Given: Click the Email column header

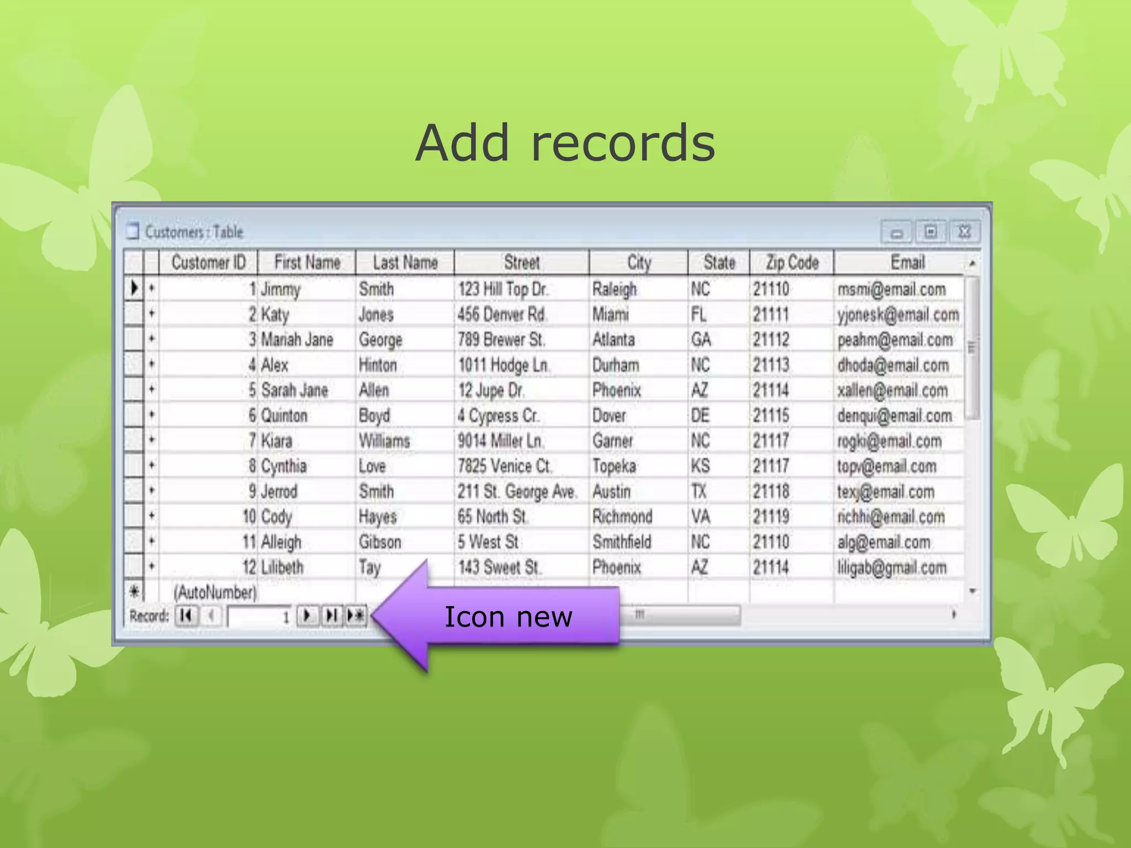Looking at the screenshot, I should click(907, 262).
